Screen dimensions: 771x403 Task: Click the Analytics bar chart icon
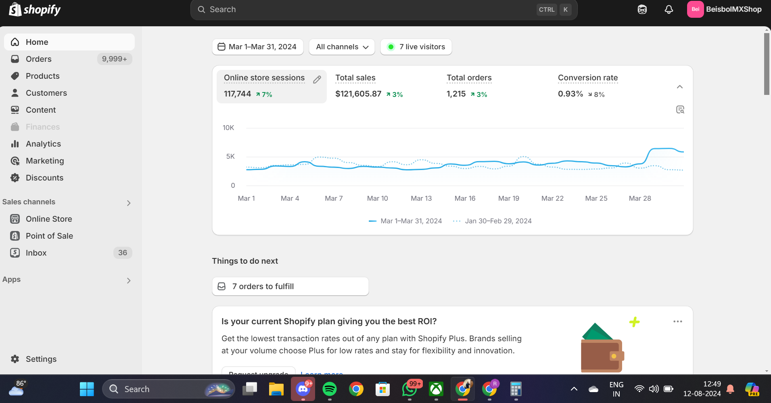click(15, 144)
